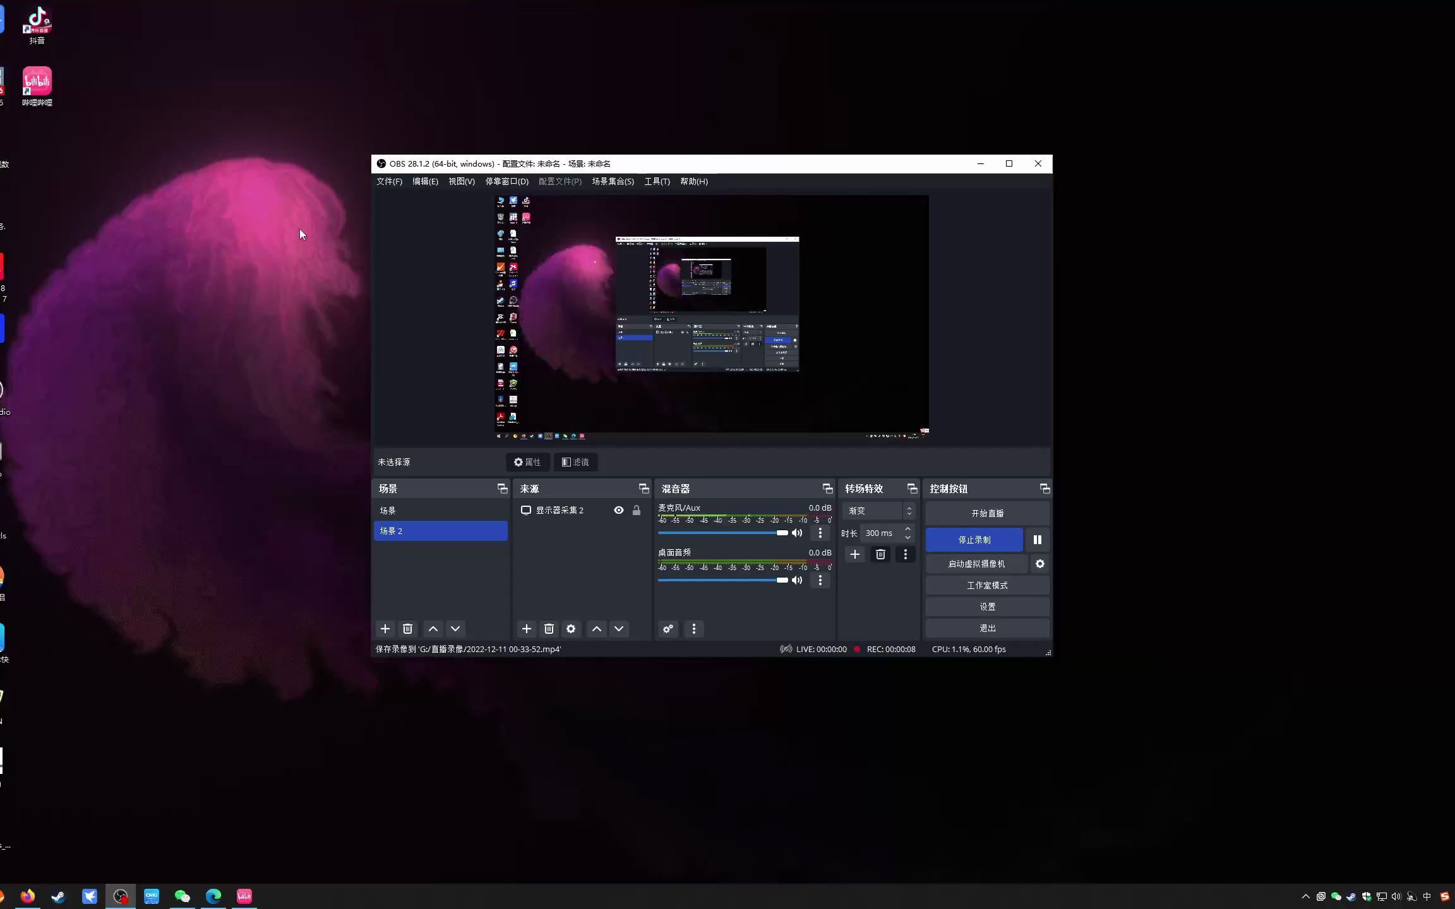The image size is (1455, 909).
Task: Increase transition duration with up stepper
Action: click(x=907, y=529)
